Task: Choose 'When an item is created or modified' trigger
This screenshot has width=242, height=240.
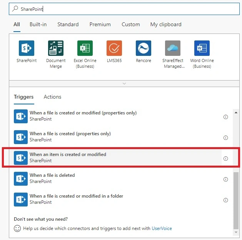Action: (x=118, y=158)
